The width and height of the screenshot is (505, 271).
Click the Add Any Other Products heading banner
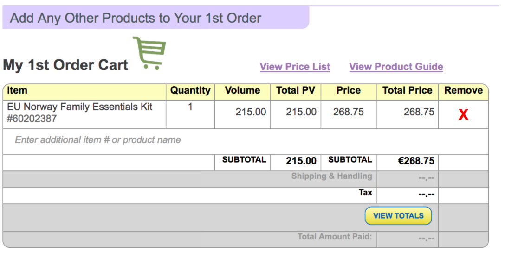tap(136, 19)
